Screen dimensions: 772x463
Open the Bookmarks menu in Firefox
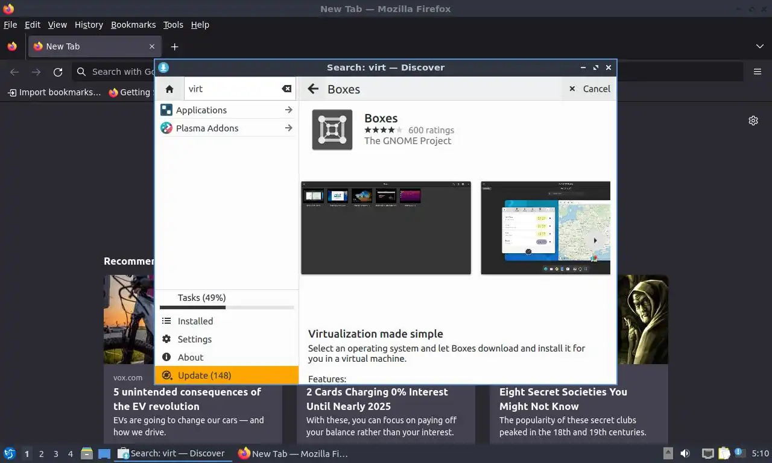pos(133,25)
